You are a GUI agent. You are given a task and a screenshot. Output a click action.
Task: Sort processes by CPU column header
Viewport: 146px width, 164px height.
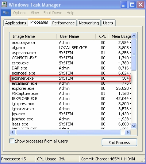click(102, 36)
